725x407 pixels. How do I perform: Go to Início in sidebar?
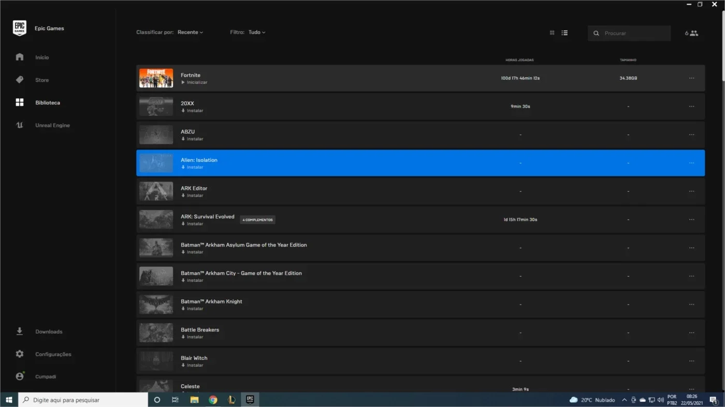click(x=42, y=57)
